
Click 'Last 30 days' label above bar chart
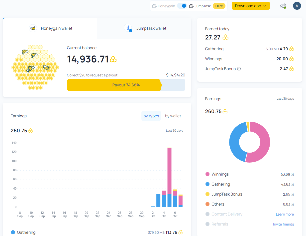175,131
